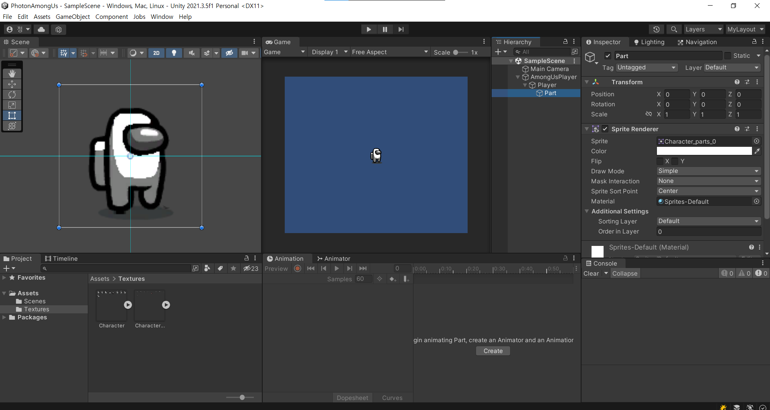This screenshot has height=410, width=770.
Task: Click the white Color swatch of Sprite Renderer
Action: (x=704, y=151)
